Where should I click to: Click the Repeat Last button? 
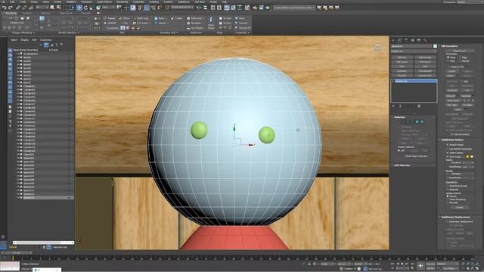[x=460, y=51]
